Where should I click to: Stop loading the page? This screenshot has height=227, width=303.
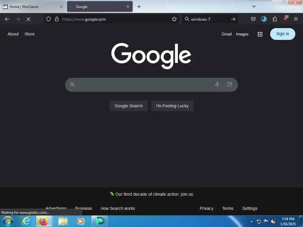pos(28,19)
